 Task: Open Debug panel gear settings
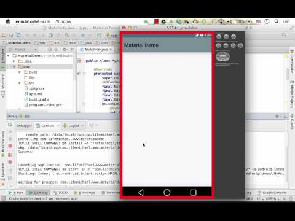pyautogui.click(x=277, y=116)
